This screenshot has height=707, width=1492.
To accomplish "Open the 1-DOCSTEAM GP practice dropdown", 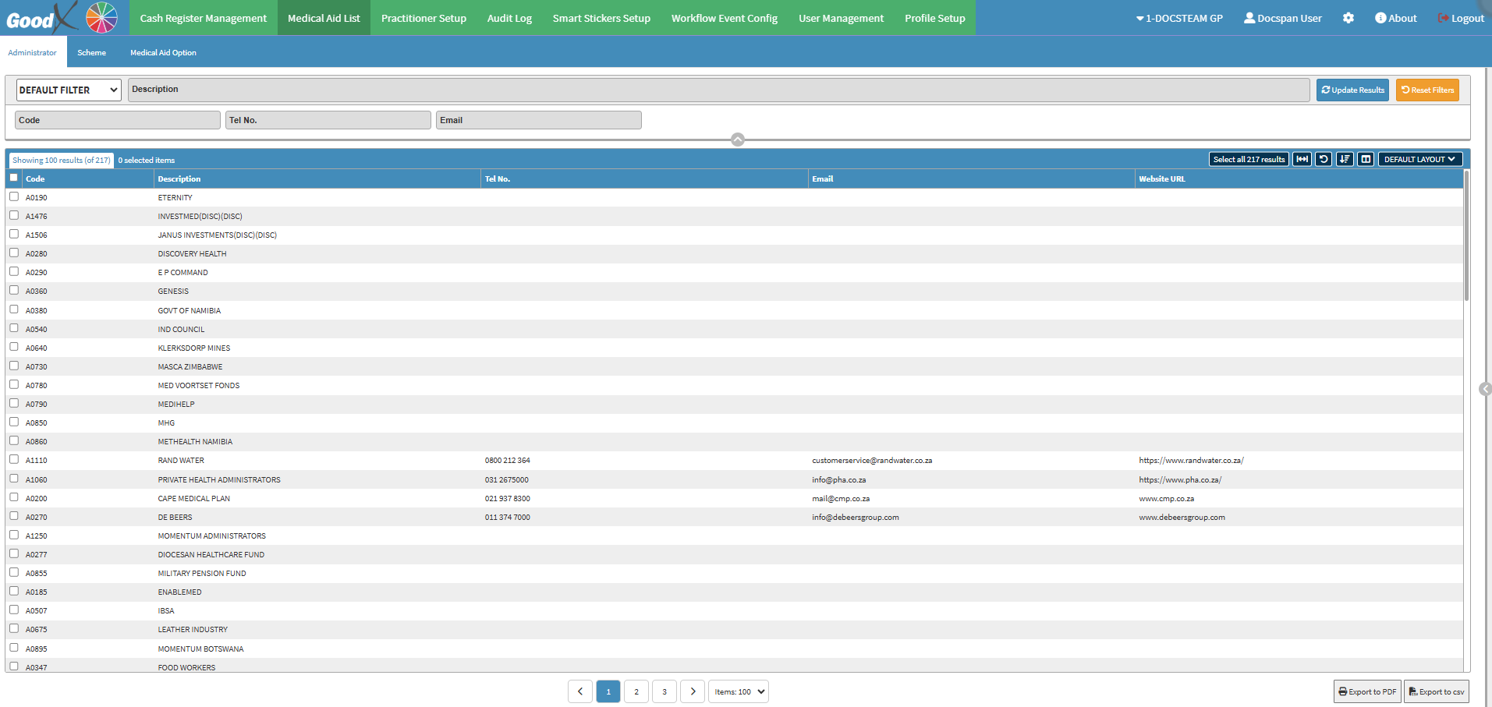I will pyautogui.click(x=1179, y=18).
